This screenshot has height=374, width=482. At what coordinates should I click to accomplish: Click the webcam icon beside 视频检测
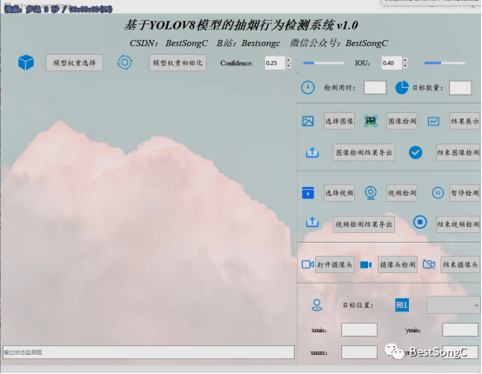pyautogui.click(x=371, y=193)
